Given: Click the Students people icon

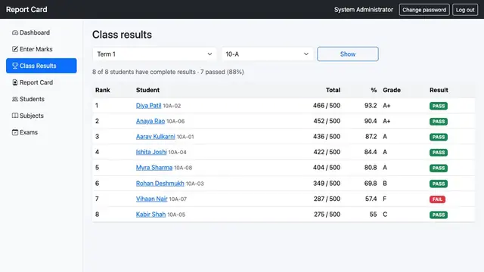Looking at the screenshot, I should tap(15, 99).
